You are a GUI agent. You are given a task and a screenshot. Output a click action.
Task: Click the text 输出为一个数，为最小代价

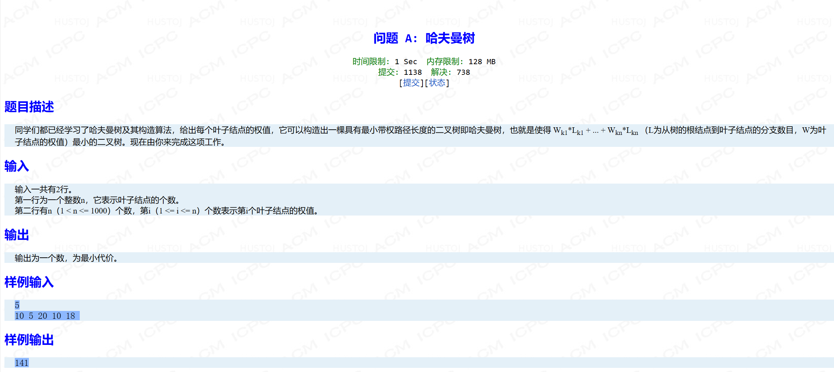(66, 258)
